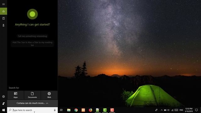Launch Firefox from the taskbar
Viewport: 201px width, 113px height.
[90, 110]
